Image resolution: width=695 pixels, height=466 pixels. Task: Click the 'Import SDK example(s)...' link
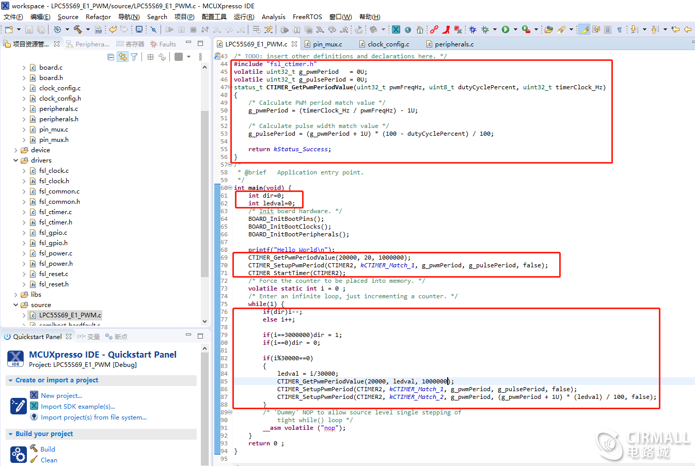[78, 406]
